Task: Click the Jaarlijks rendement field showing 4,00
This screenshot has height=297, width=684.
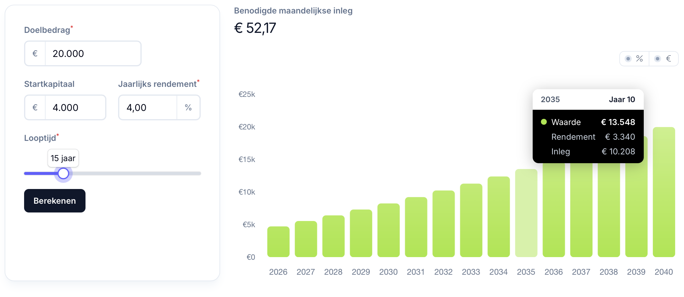Action: pos(147,107)
